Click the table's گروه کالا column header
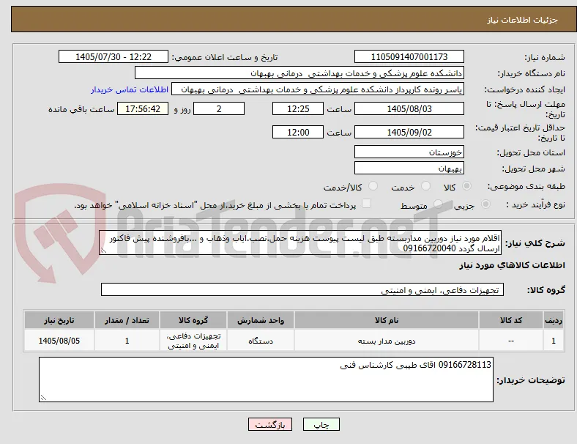 [x=193, y=320]
